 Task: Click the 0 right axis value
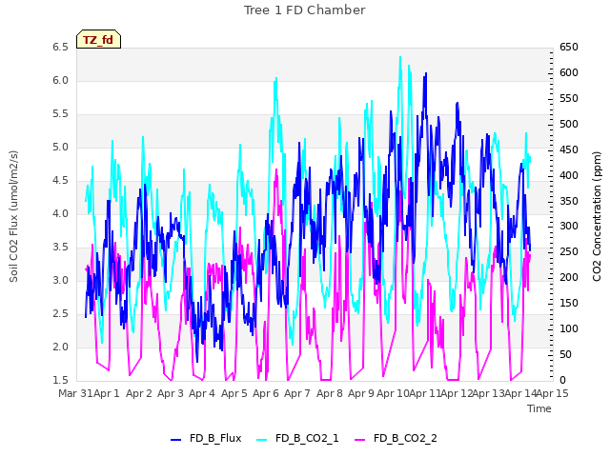pyautogui.click(x=562, y=380)
